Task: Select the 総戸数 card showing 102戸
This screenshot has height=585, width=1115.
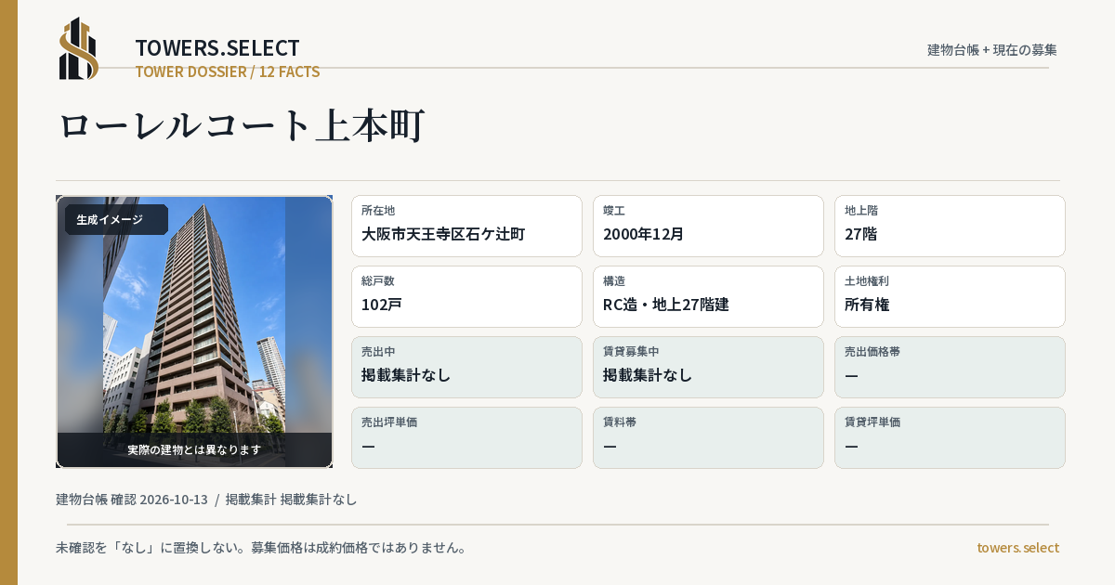Action: (466, 296)
